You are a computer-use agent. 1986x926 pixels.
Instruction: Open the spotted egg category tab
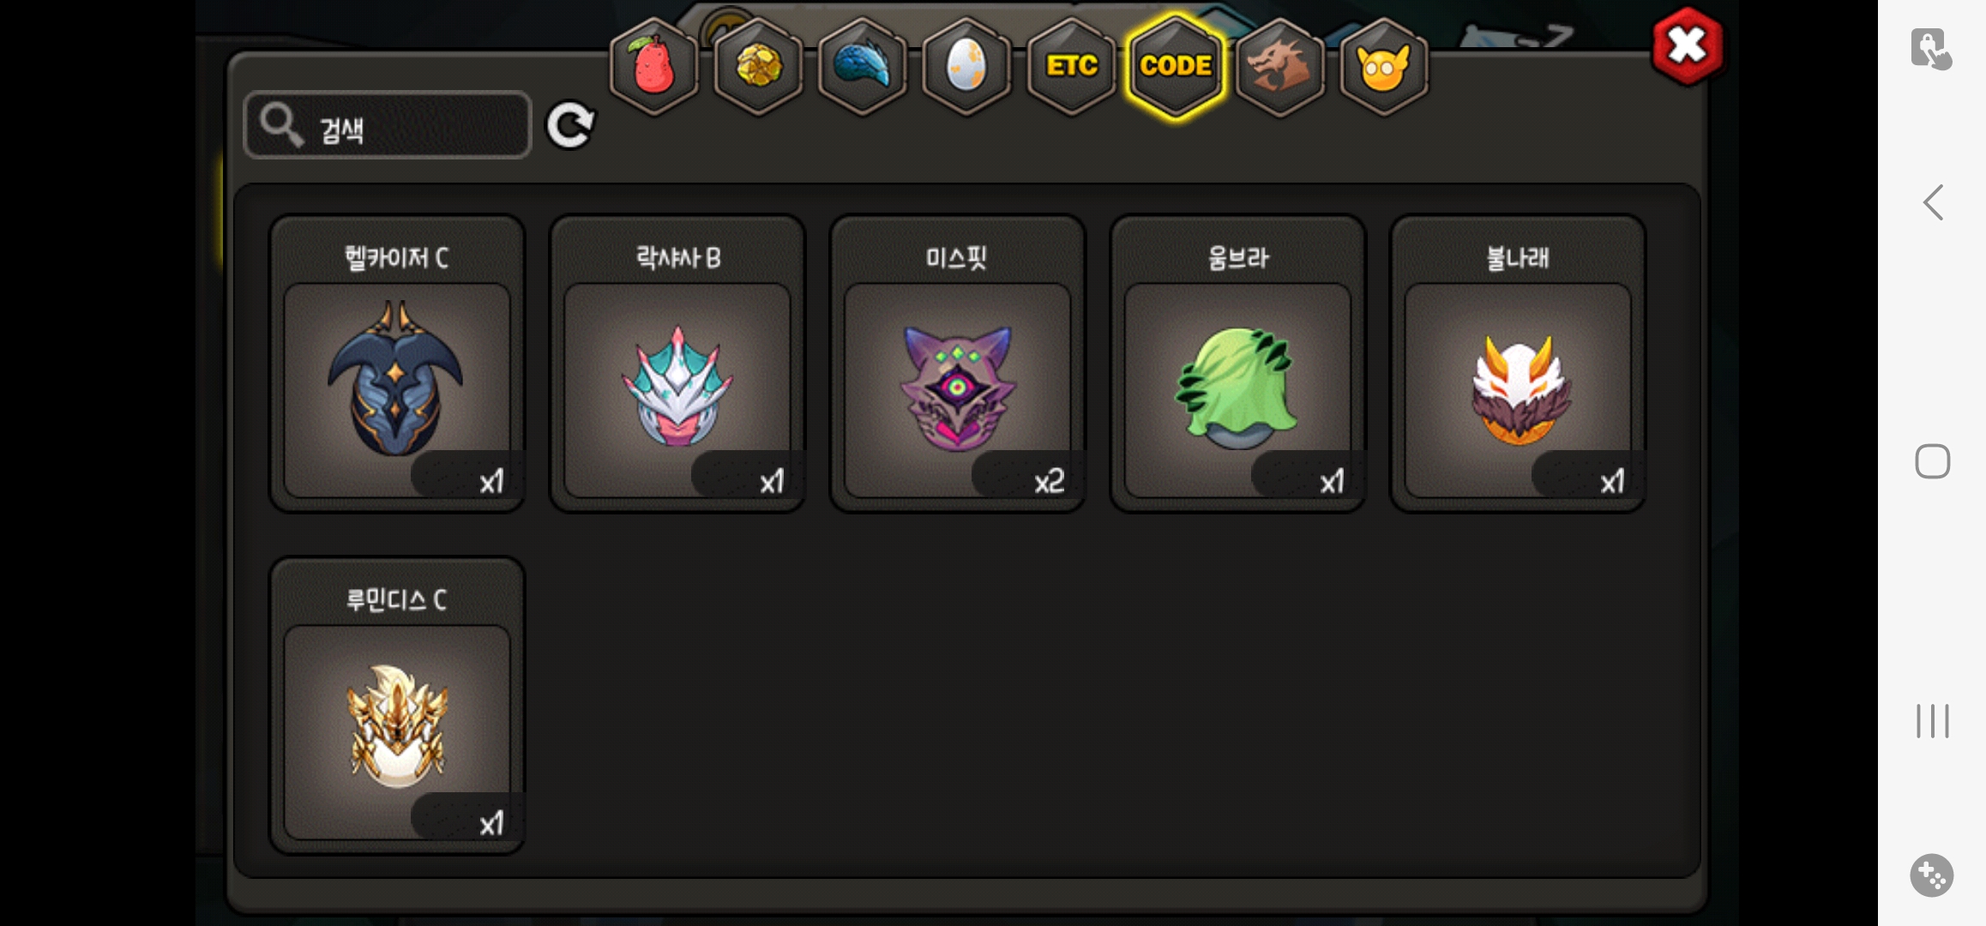click(966, 66)
